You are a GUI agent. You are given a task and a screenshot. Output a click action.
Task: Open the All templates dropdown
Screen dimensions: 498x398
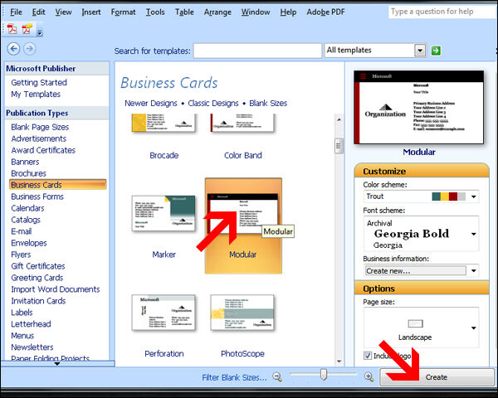pyautogui.click(x=420, y=51)
